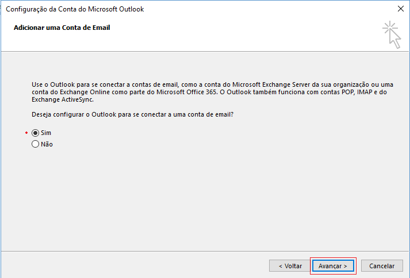
Task: Click the Sim option label
Action: pyautogui.click(x=46, y=133)
